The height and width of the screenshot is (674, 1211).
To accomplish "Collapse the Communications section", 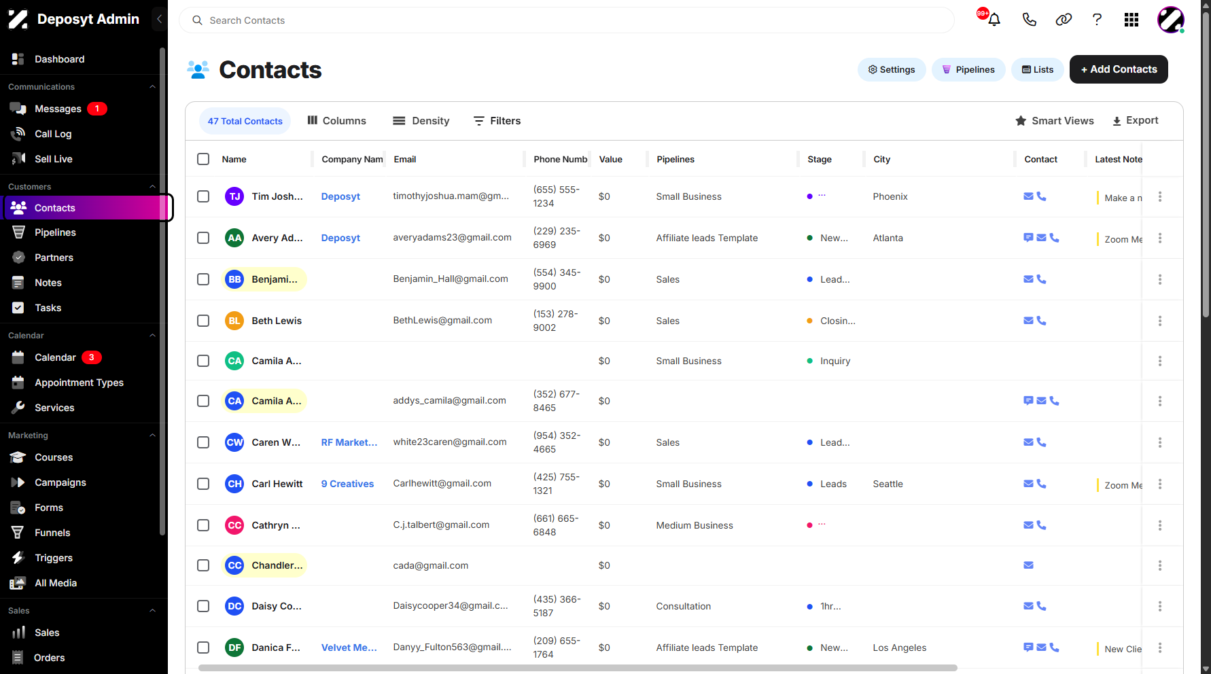I will (x=152, y=87).
